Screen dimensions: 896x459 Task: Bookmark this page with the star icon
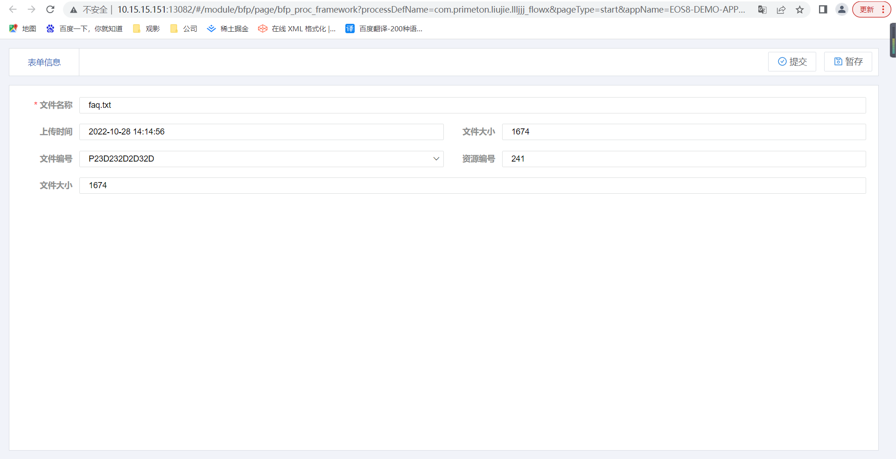pos(800,10)
